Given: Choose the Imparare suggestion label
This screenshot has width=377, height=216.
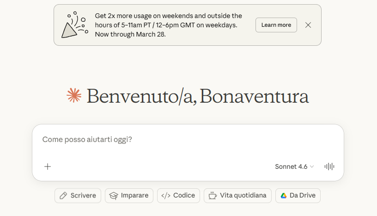Looking at the screenshot, I should point(134,196).
